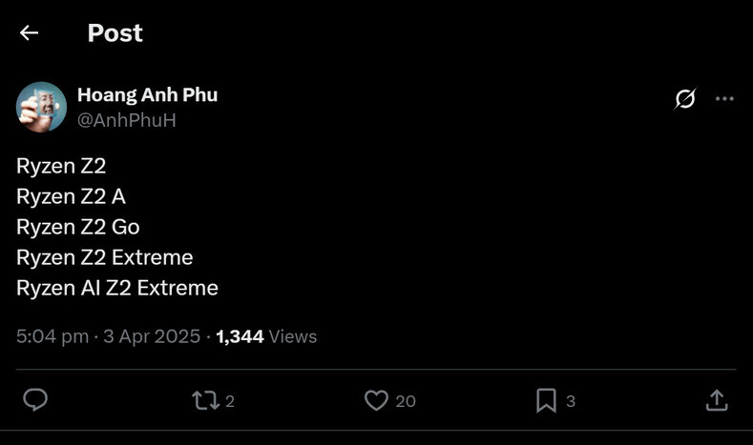View the 1,344 Views analytics
The width and height of the screenshot is (753, 445).
(x=266, y=336)
